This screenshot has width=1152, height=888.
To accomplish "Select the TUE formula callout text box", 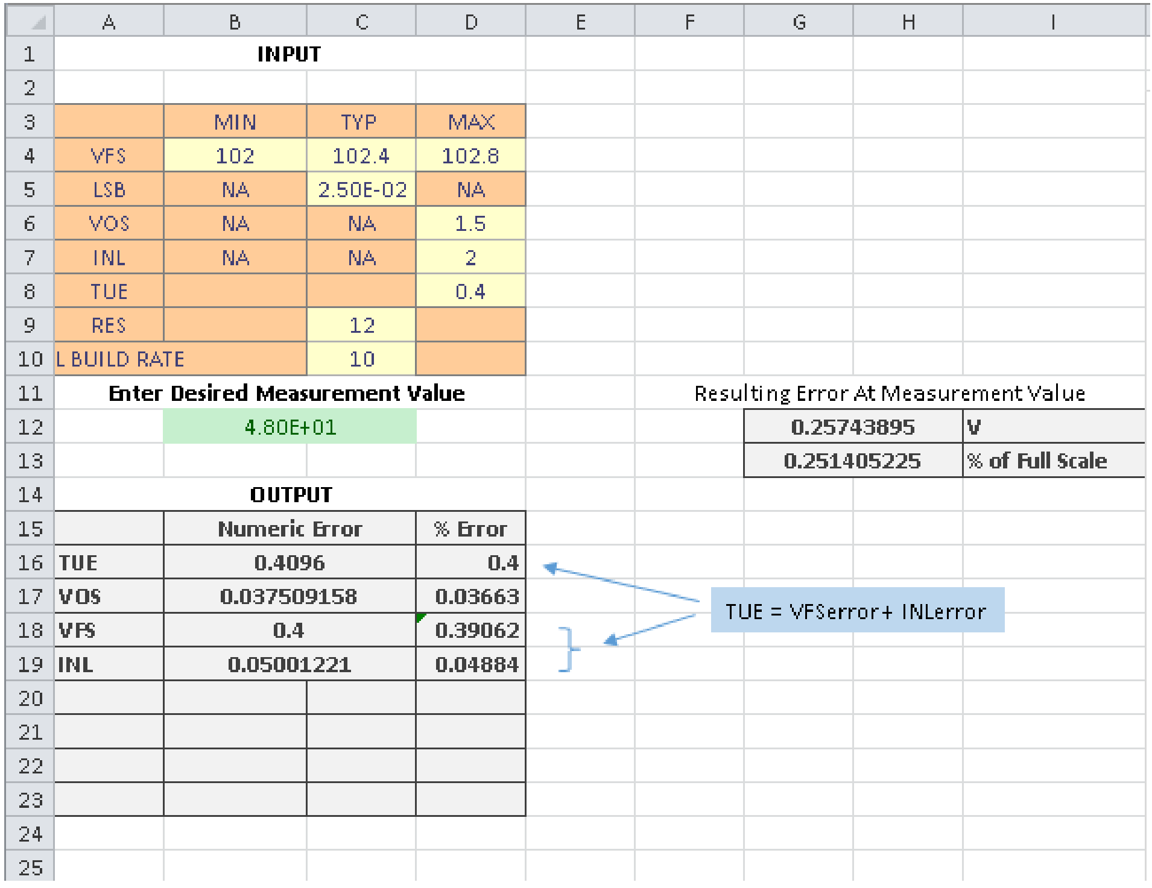I will point(856,610).
